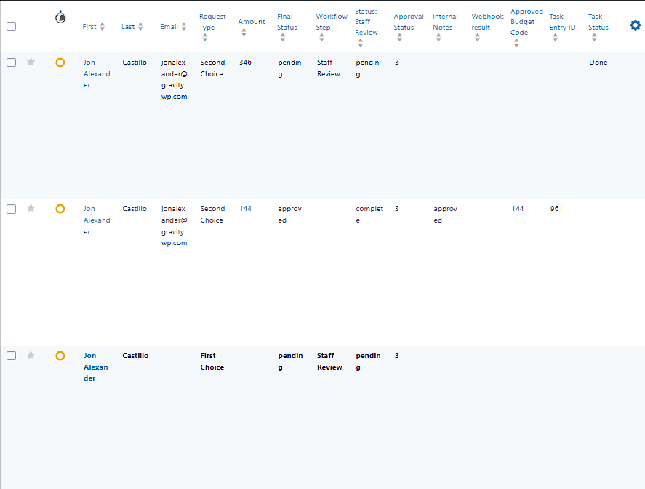Image resolution: width=645 pixels, height=489 pixels.
Task: Star the first Jon Alexander entry
Action: pos(31,63)
